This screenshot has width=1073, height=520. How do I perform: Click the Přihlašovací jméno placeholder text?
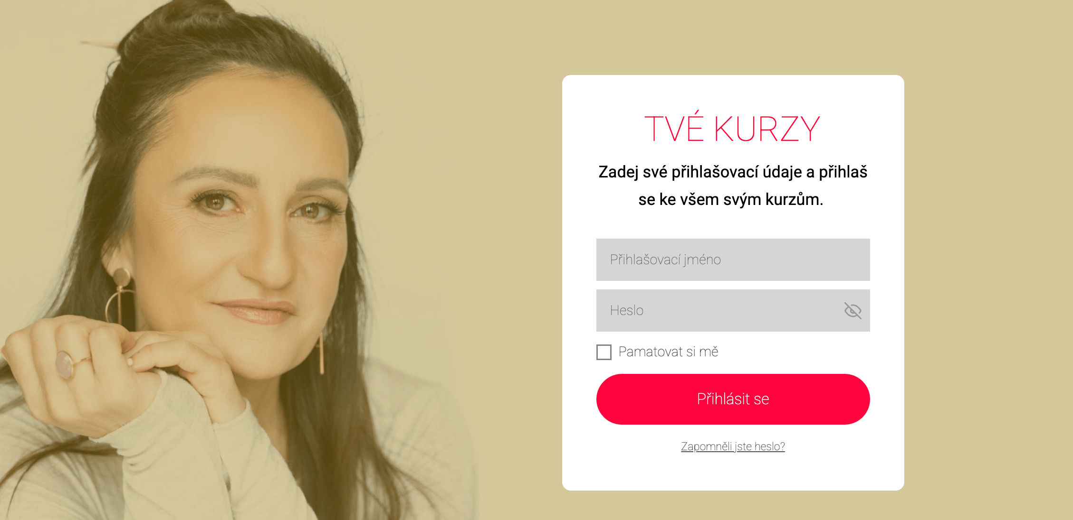[x=665, y=260]
